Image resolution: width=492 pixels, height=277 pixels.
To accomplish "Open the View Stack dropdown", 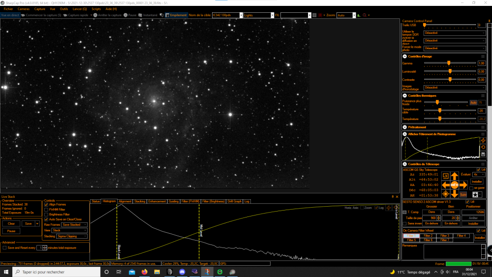I will [70, 230].
